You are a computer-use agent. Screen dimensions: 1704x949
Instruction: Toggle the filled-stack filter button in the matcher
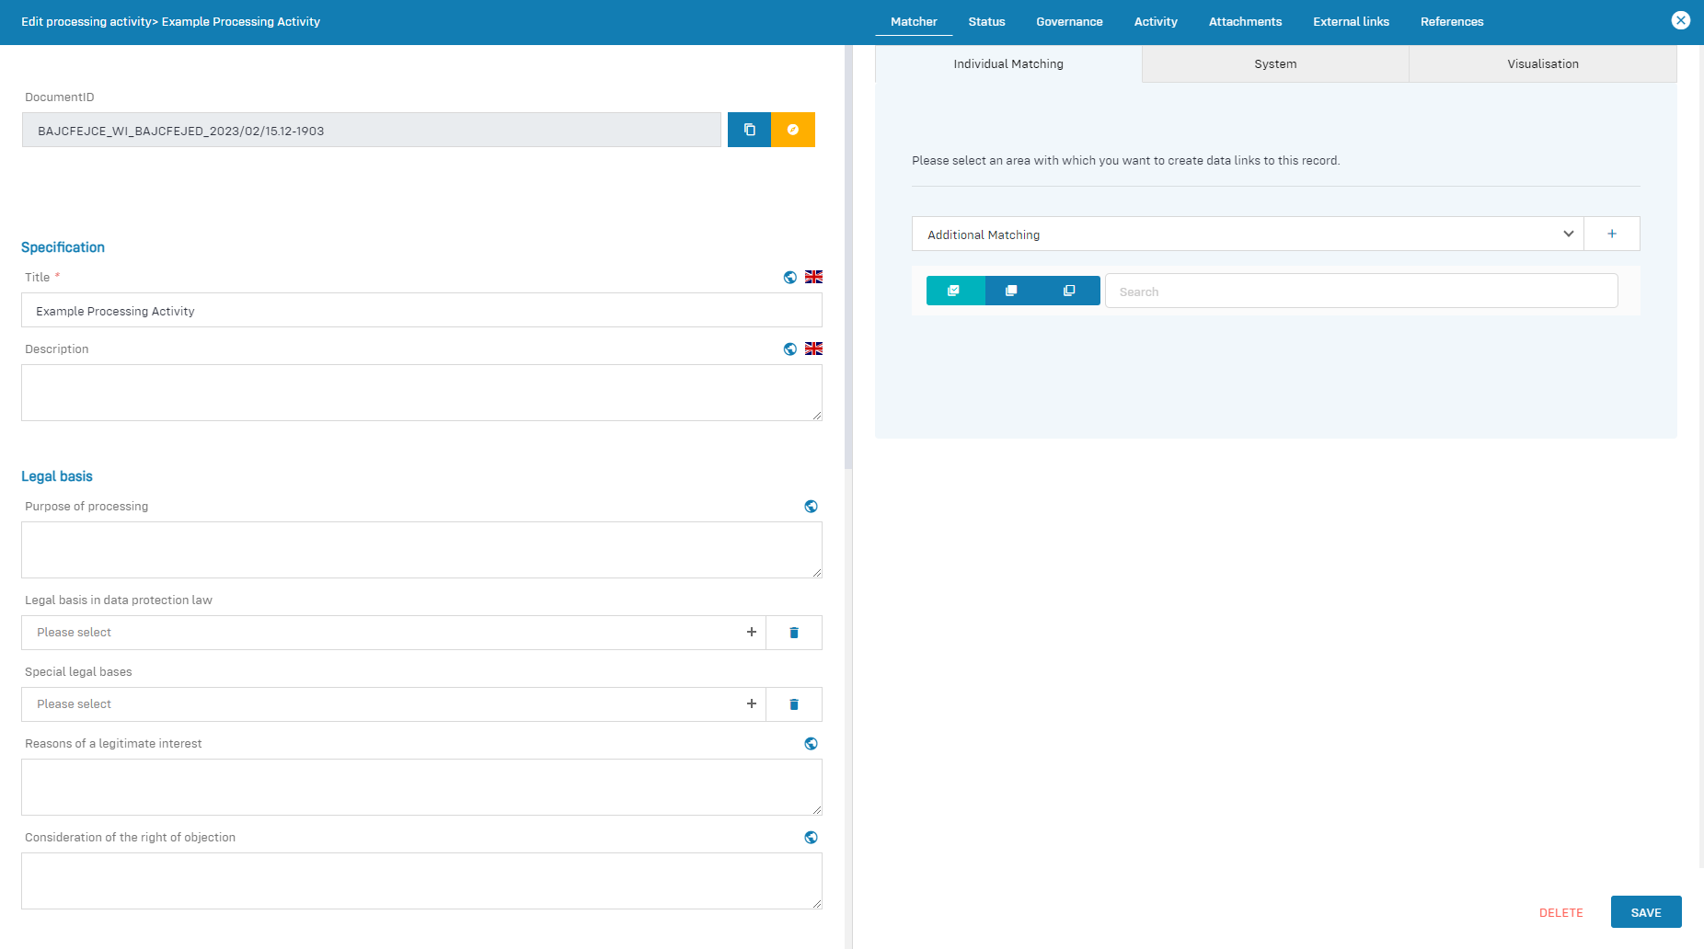1011,291
